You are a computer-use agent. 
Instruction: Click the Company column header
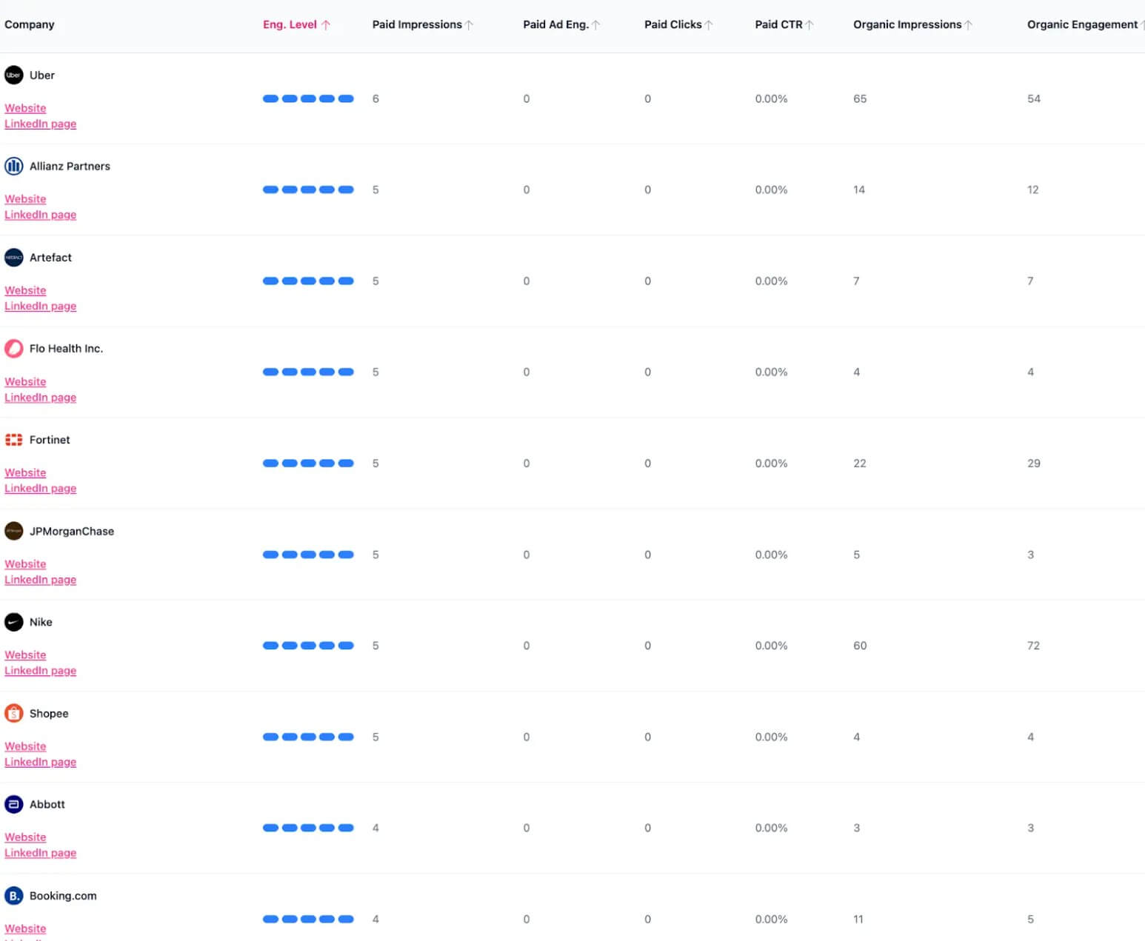[30, 24]
